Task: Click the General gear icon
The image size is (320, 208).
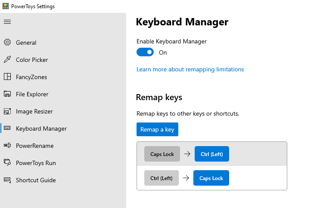Action: tap(7, 43)
